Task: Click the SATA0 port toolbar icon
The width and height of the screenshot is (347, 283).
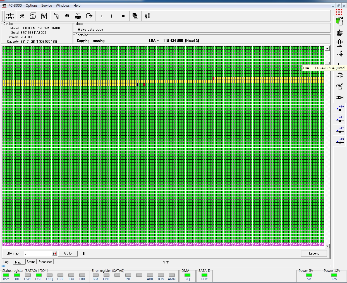Action: [10, 16]
